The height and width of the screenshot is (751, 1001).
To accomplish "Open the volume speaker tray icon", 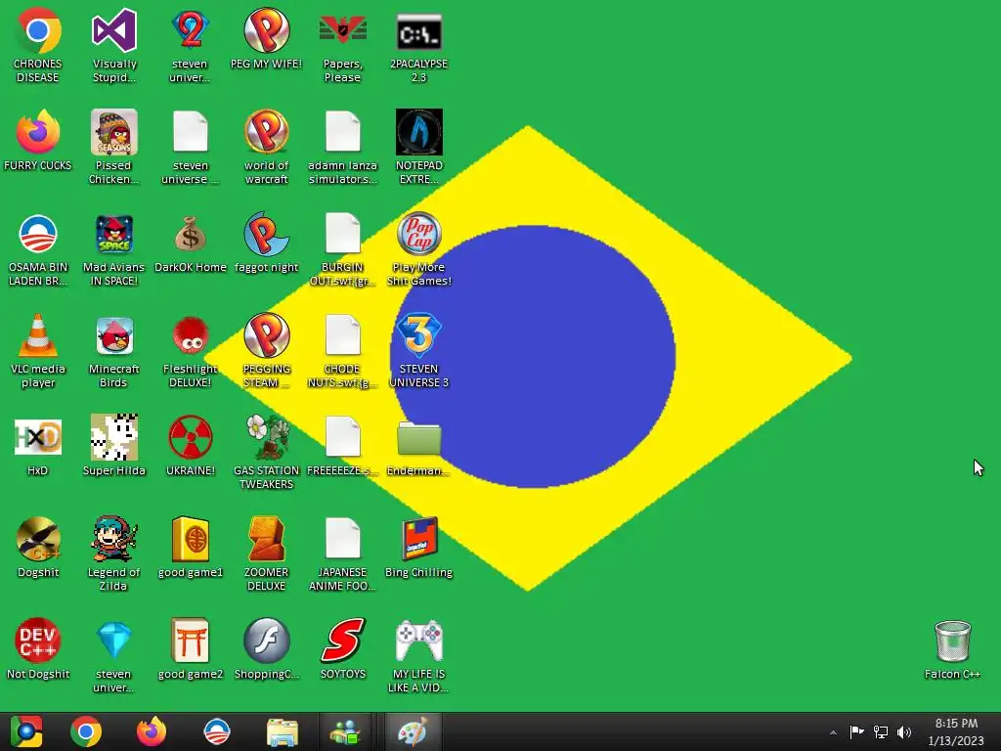I will tap(904, 731).
